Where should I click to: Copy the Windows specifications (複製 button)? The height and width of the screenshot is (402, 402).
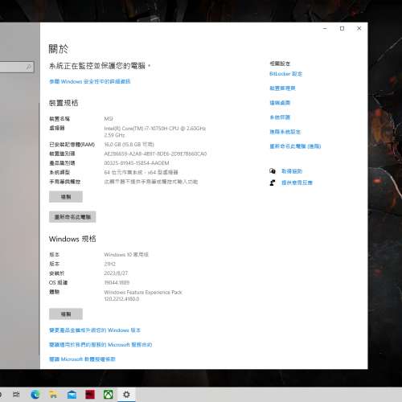tap(66, 314)
